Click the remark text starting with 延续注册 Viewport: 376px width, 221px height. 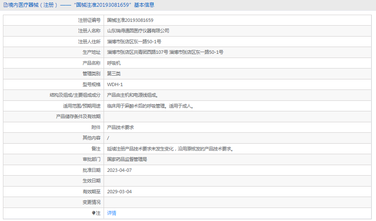(x=170, y=149)
